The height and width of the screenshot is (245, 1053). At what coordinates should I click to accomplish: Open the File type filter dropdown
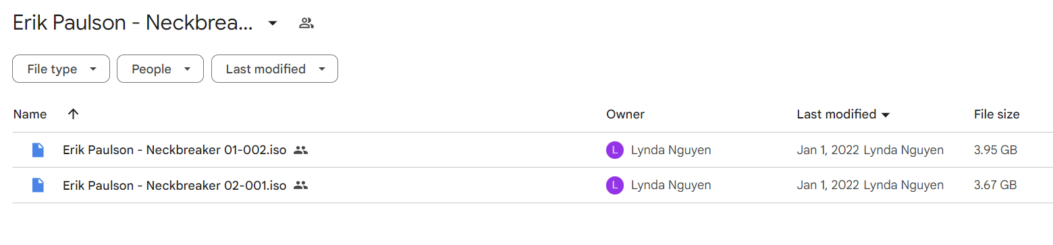click(61, 69)
